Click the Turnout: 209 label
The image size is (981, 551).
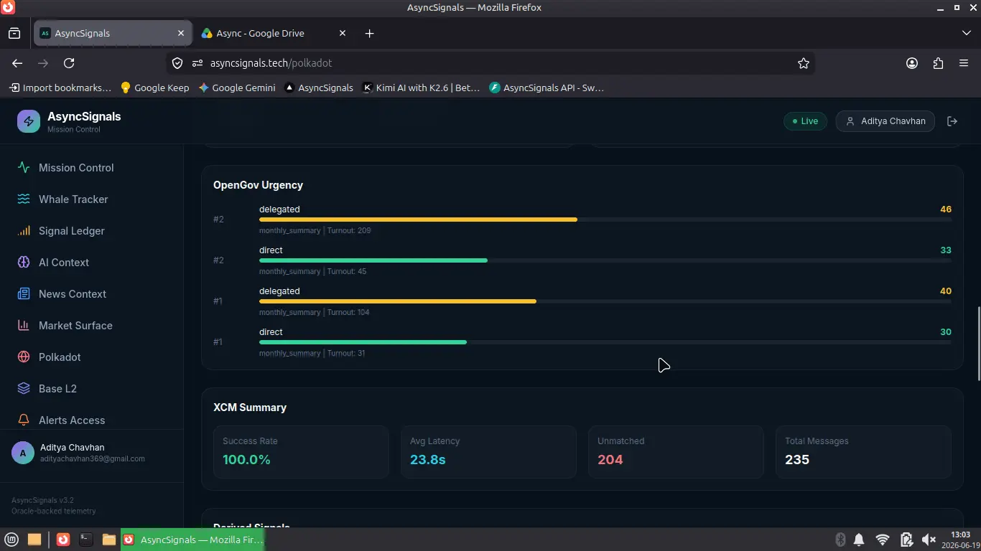[349, 230]
